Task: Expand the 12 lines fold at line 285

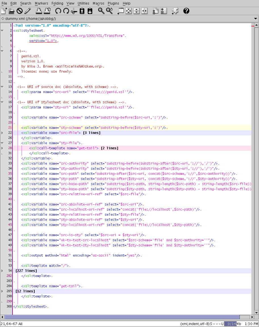Action: (2, 291)
